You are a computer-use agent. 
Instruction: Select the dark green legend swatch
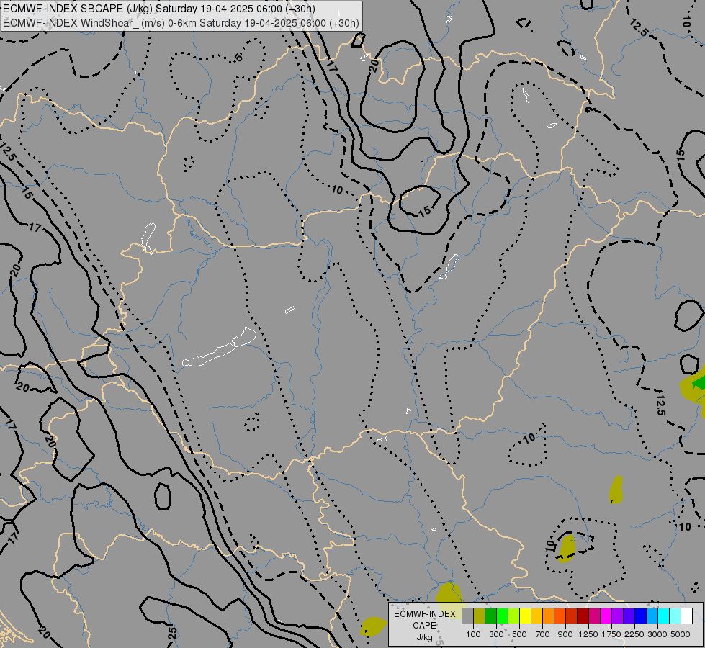pos(490,616)
